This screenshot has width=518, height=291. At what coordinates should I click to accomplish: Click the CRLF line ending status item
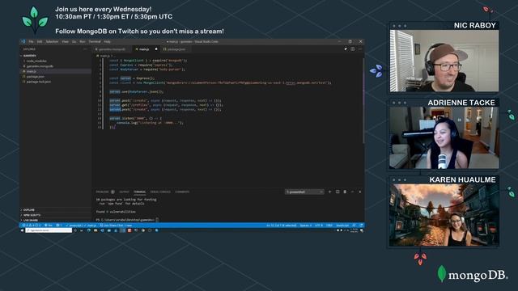[329, 226]
